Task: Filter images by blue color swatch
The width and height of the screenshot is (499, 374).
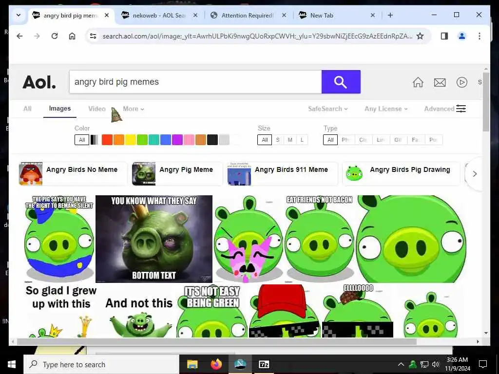Action: pyautogui.click(x=166, y=140)
